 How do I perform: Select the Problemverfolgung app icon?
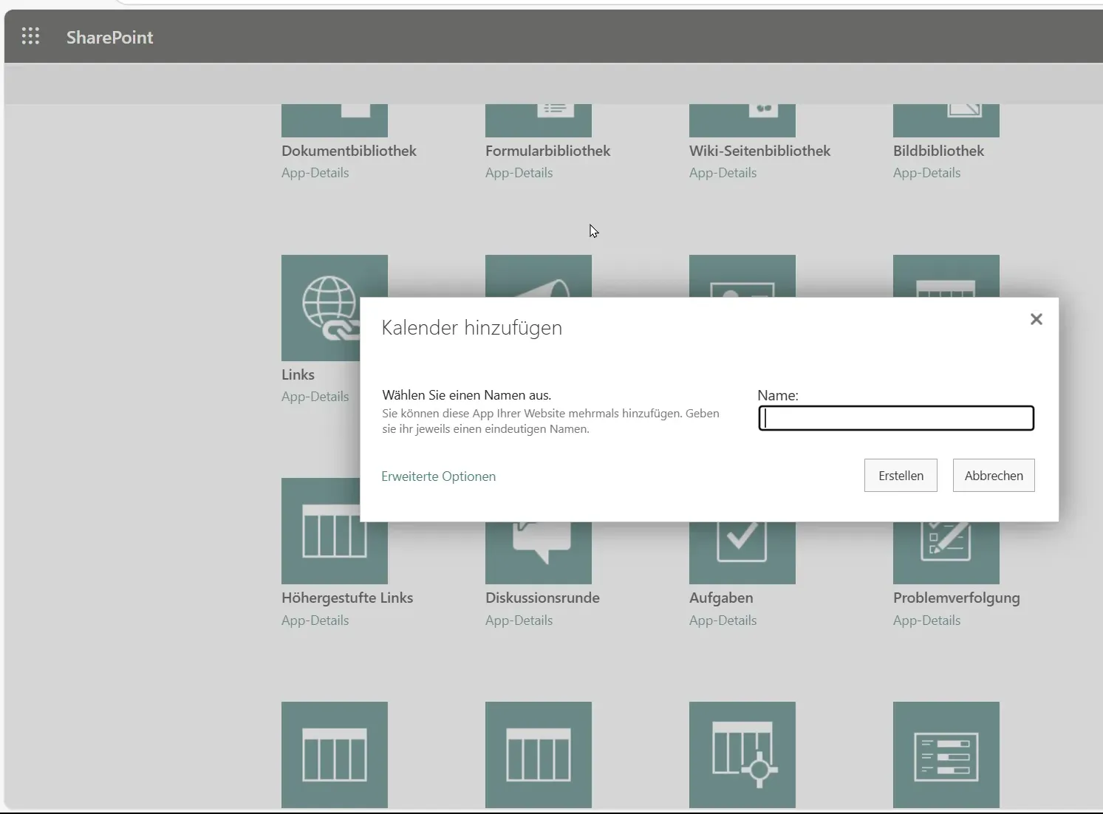tap(946, 553)
